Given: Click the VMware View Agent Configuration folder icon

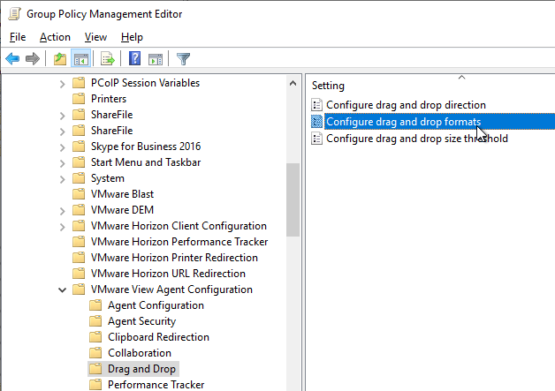Looking at the screenshot, I should coord(79,289).
